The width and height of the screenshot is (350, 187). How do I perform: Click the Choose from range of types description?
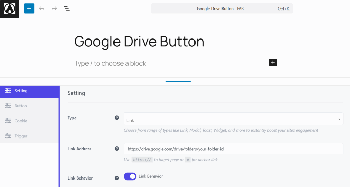[x=221, y=130]
